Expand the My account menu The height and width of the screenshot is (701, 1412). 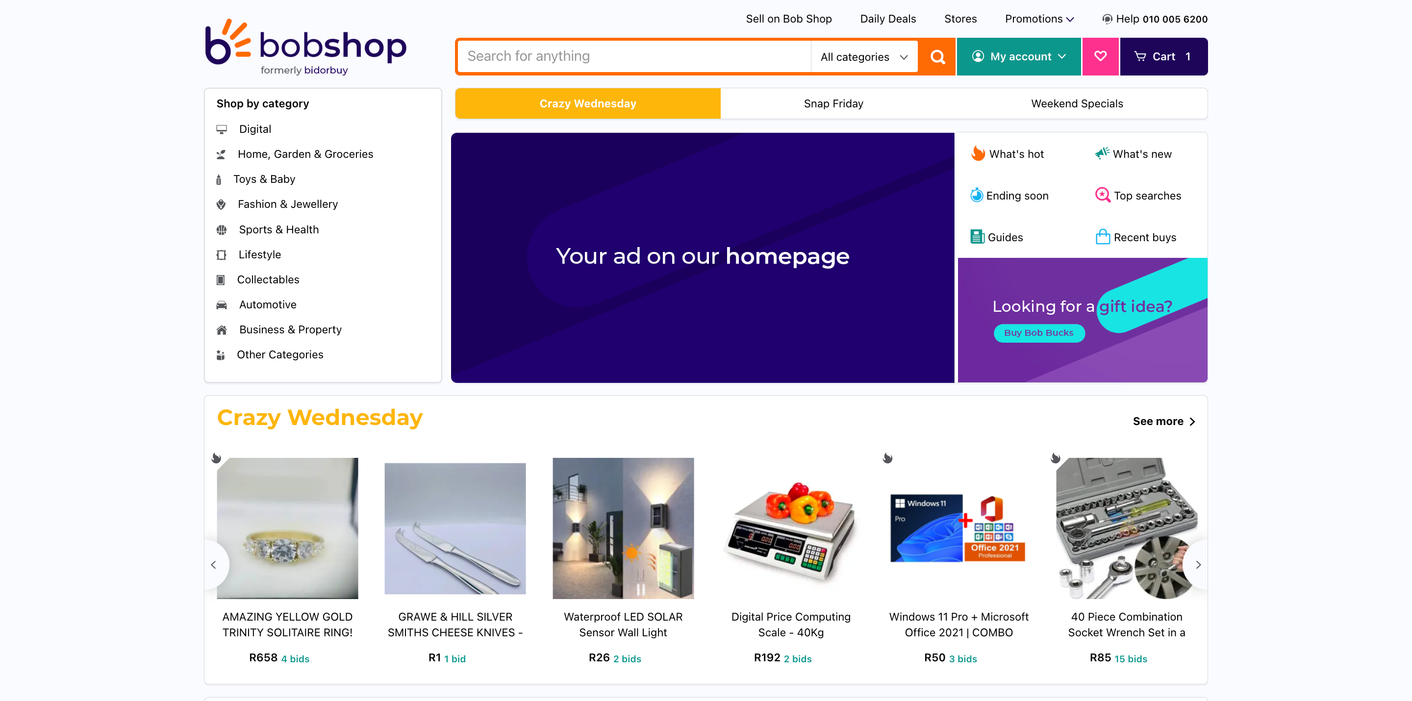point(1018,56)
